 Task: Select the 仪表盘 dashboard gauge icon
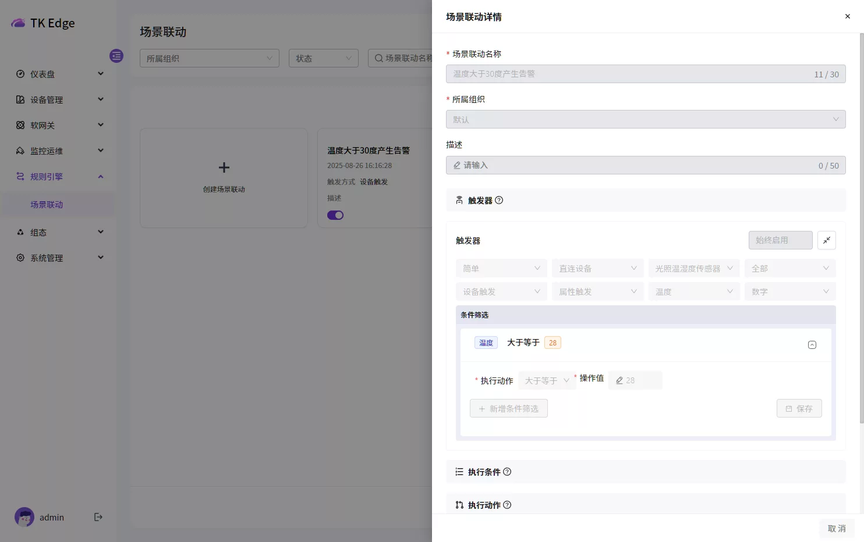point(19,74)
